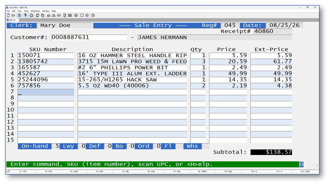The width and height of the screenshot is (330, 185).
Task: Click SKU 757856 on line 6
Action: [46, 86]
